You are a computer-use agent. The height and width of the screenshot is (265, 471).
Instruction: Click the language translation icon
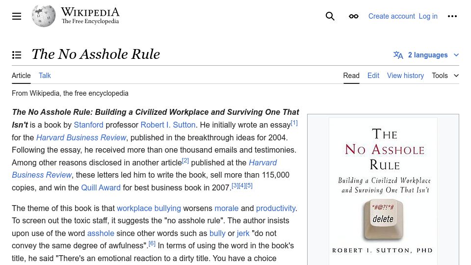coord(398,55)
